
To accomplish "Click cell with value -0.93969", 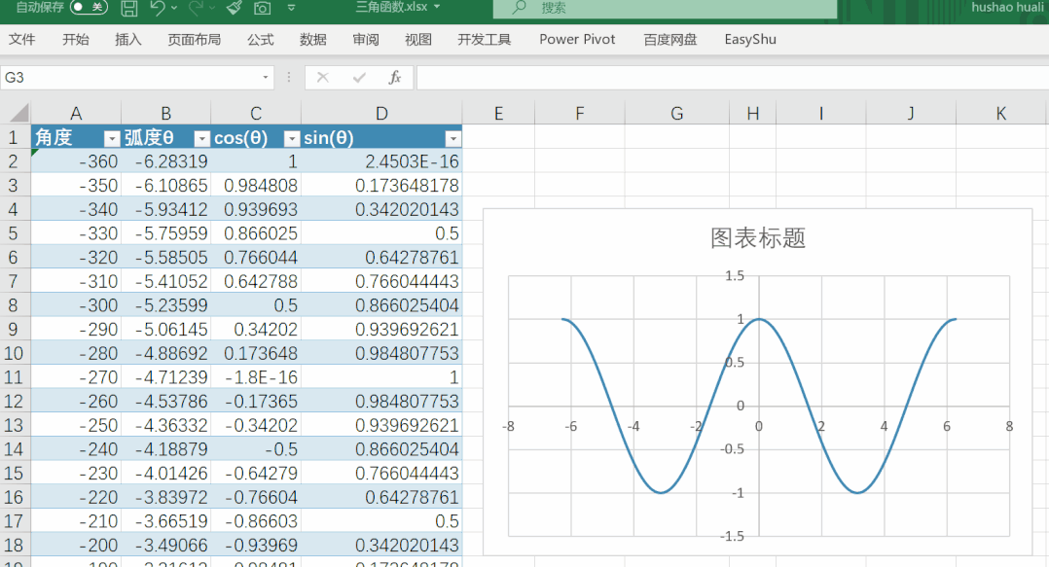I will [256, 545].
